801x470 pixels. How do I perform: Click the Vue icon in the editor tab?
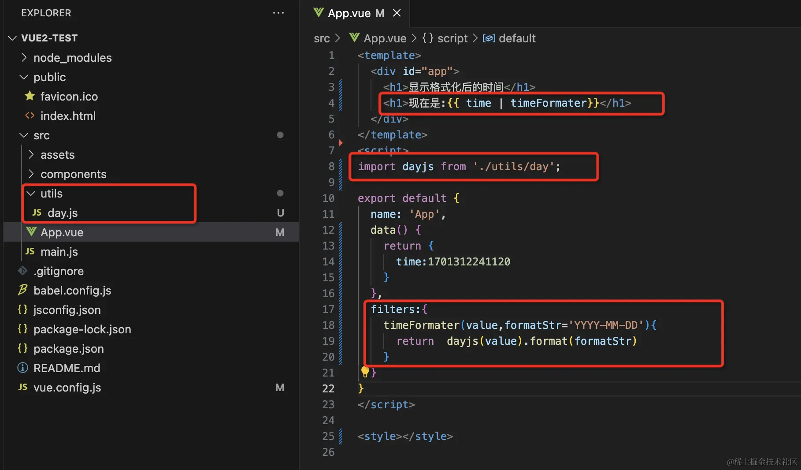tap(319, 12)
